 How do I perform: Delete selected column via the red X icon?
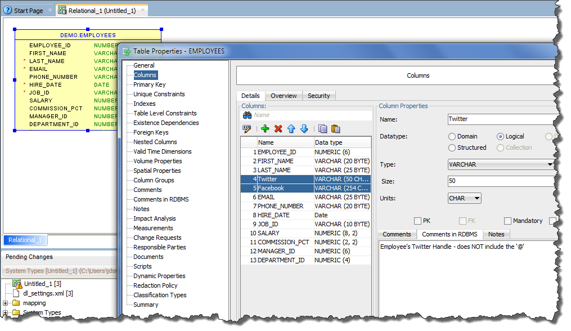click(278, 129)
